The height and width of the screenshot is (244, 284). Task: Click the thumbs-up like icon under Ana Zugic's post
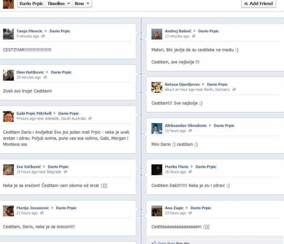click(x=154, y=242)
